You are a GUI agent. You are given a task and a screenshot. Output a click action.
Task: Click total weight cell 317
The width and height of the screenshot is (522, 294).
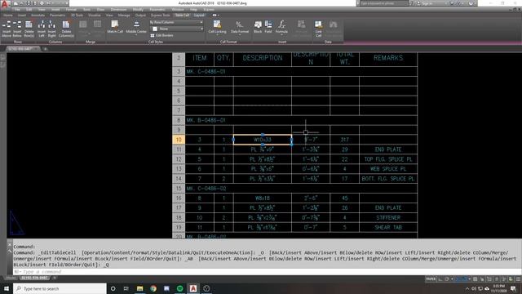[344, 140]
